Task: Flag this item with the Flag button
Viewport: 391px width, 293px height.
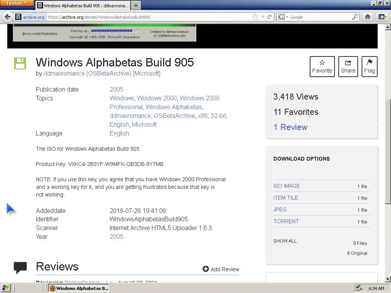Action: [x=370, y=66]
